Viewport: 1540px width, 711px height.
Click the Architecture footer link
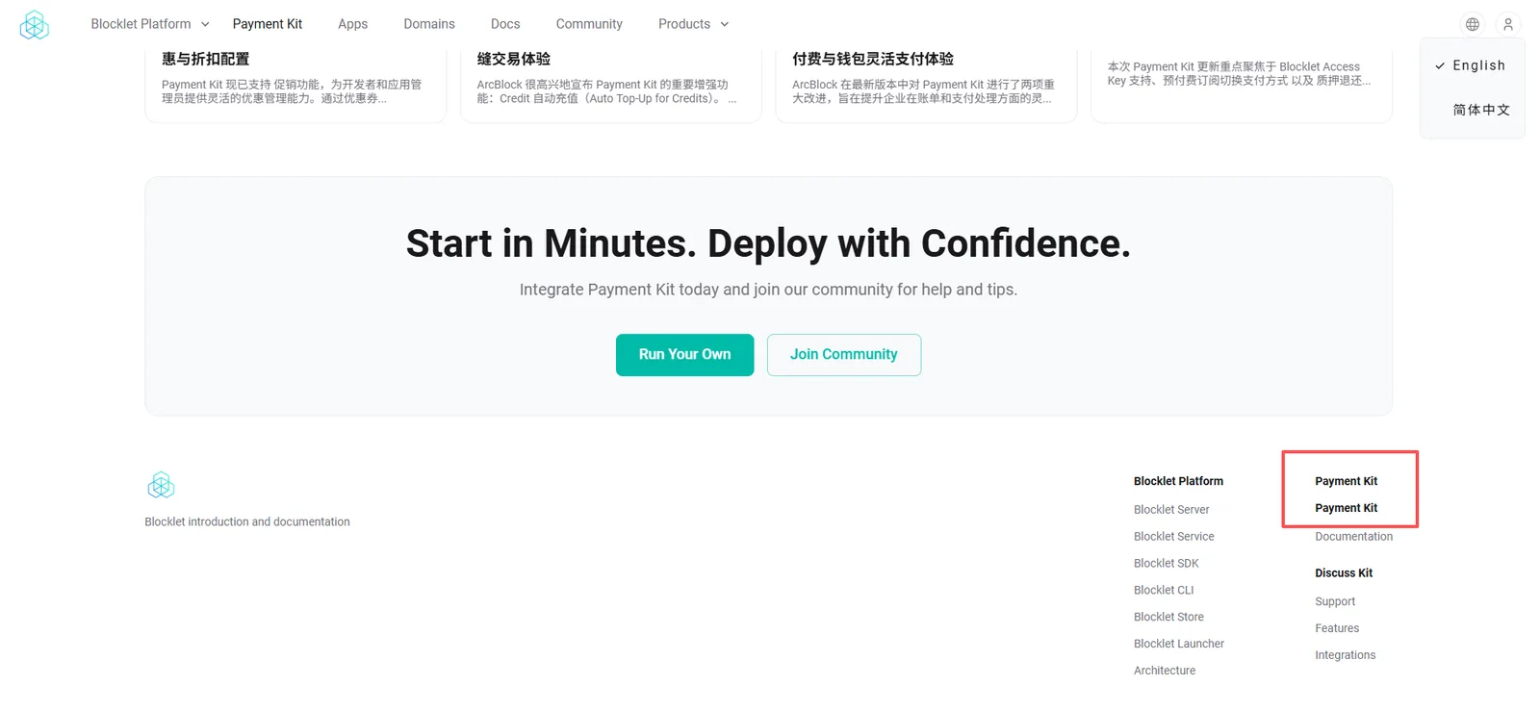click(x=1165, y=672)
